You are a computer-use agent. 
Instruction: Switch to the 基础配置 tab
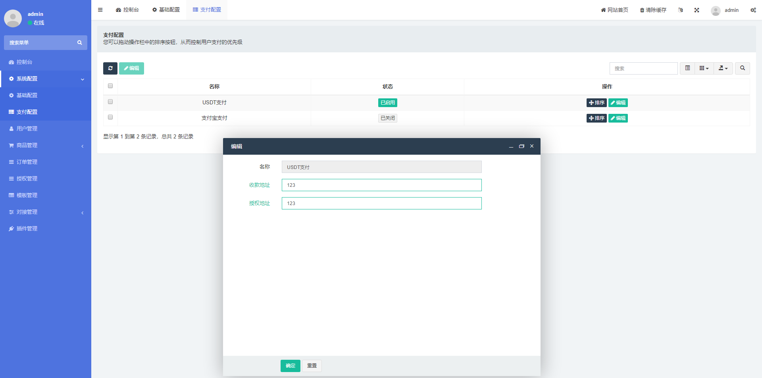pos(166,10)
